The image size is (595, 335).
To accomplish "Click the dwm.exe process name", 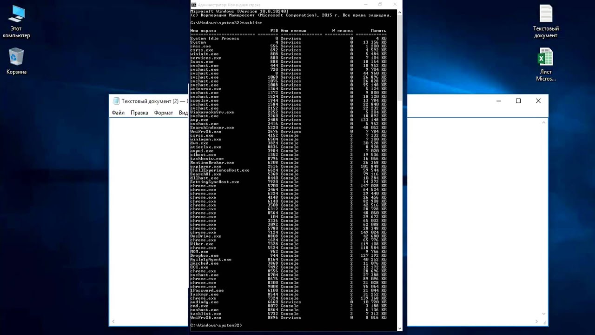I will pyautogui.click(x=199, y=143).
